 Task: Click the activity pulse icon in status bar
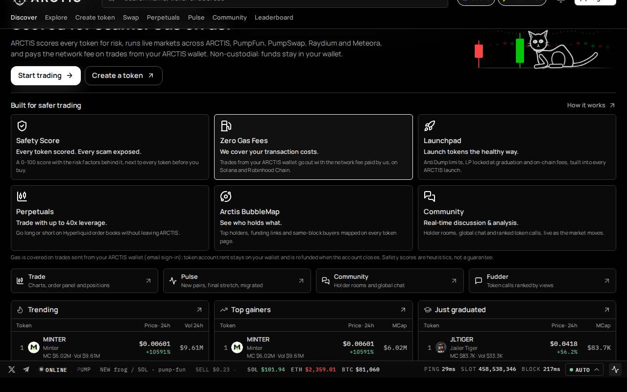pyautogui.click(x=615, y=369)
